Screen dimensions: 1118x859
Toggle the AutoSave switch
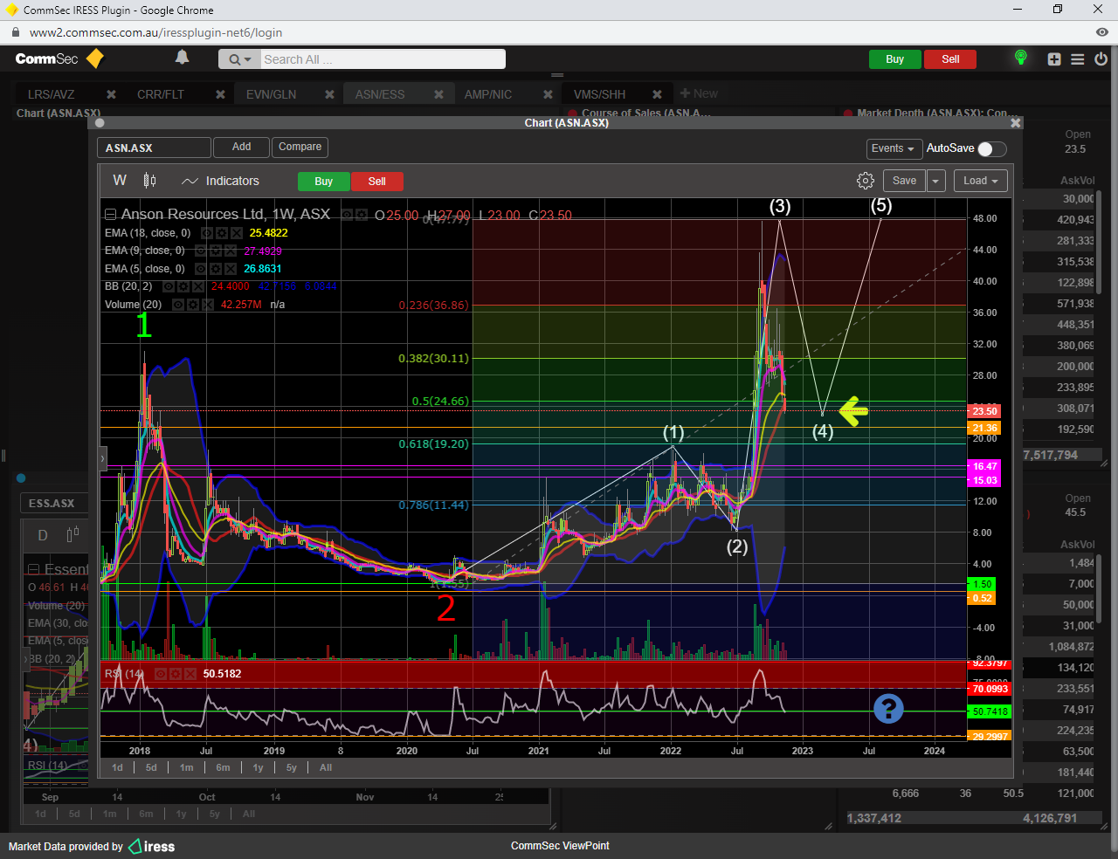[991, 148]
